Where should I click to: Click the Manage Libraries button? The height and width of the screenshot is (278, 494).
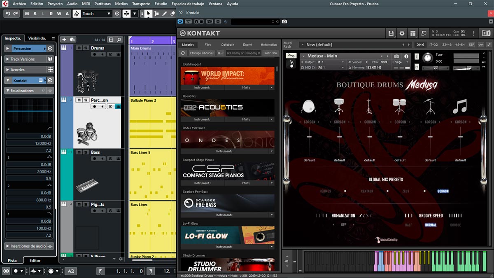[202, 53]
